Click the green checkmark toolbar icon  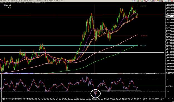click(138, 1)
